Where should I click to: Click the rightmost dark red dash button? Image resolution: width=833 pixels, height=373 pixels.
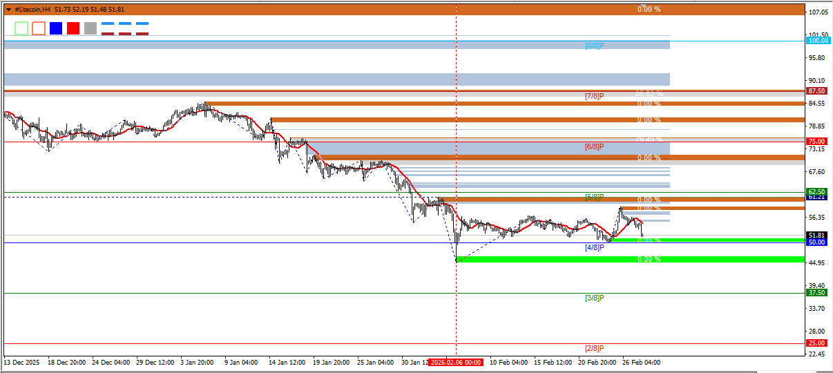point(142,33)
